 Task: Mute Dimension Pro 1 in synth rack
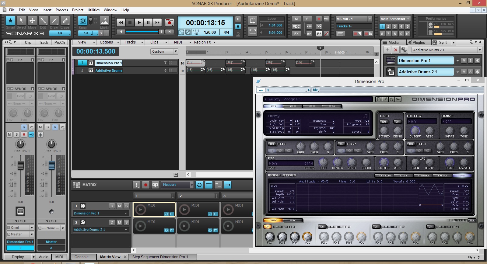[464, 61]
